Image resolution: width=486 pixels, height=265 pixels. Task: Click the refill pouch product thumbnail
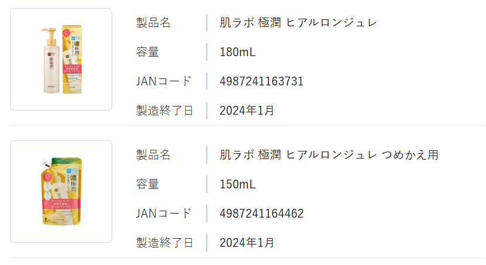click(x=61, y=191)
